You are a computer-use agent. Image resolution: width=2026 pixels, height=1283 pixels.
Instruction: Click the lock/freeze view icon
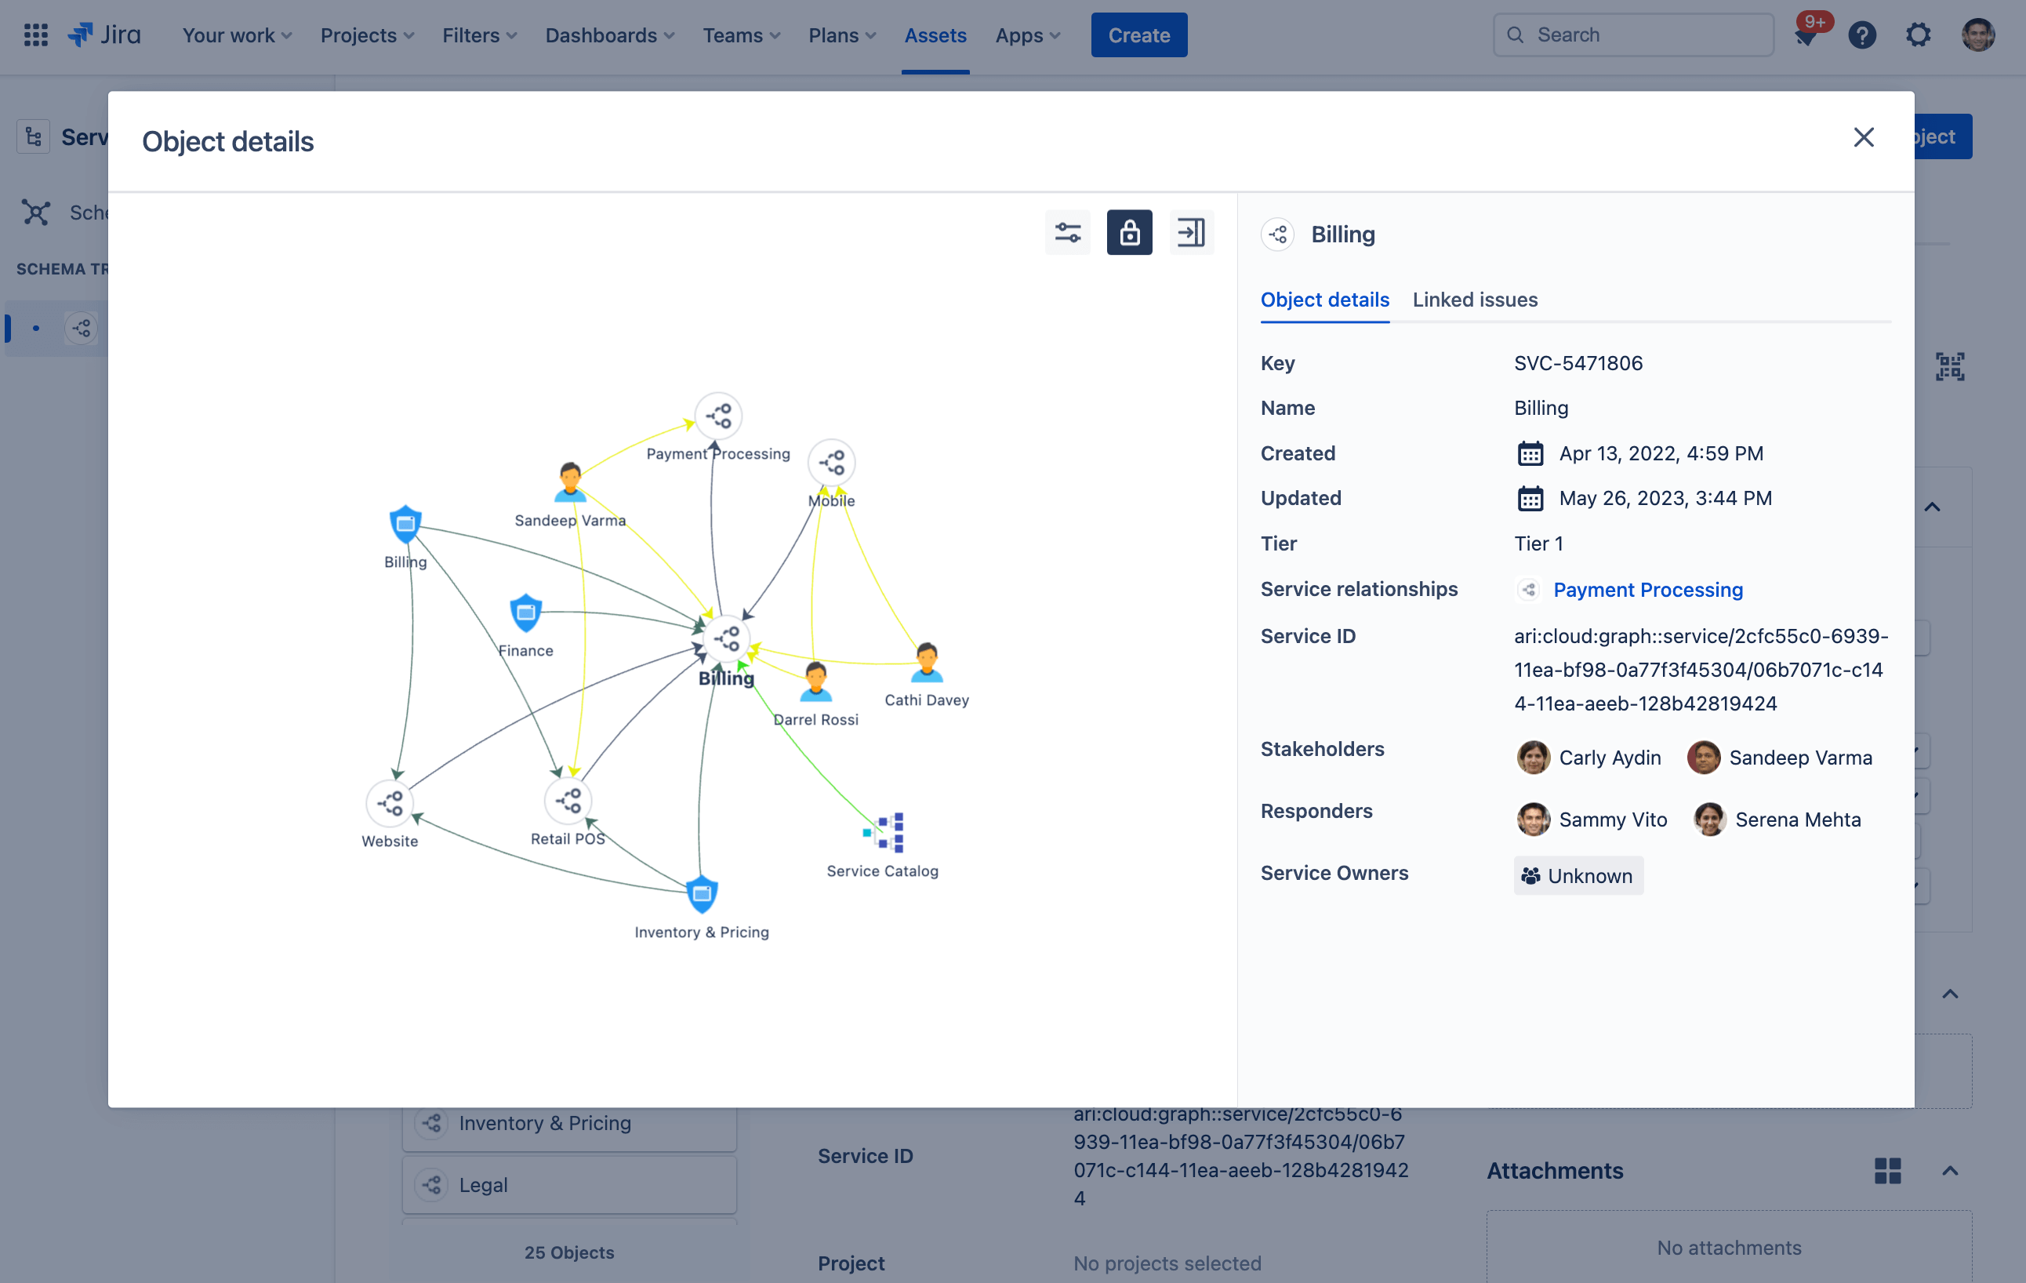pos(1130,231)
